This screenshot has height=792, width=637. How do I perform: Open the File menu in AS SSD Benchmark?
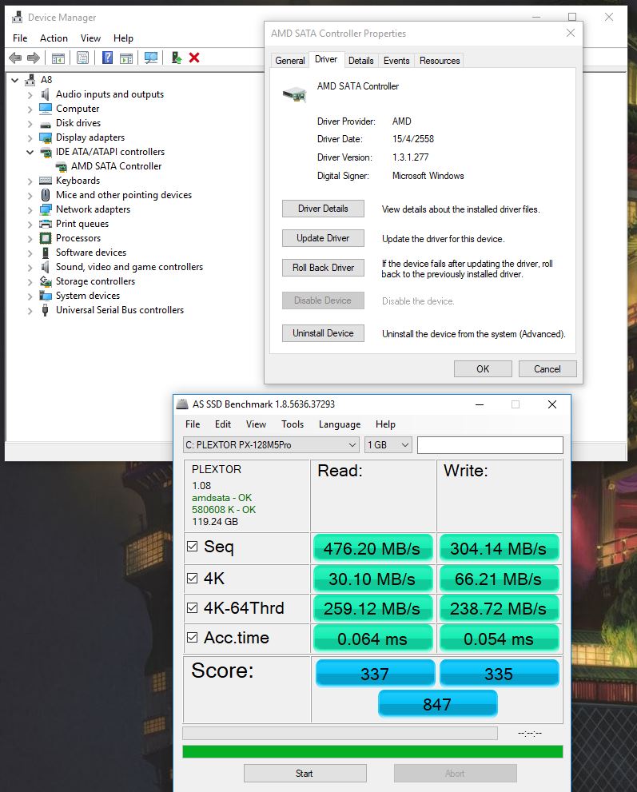pos(193,424)
